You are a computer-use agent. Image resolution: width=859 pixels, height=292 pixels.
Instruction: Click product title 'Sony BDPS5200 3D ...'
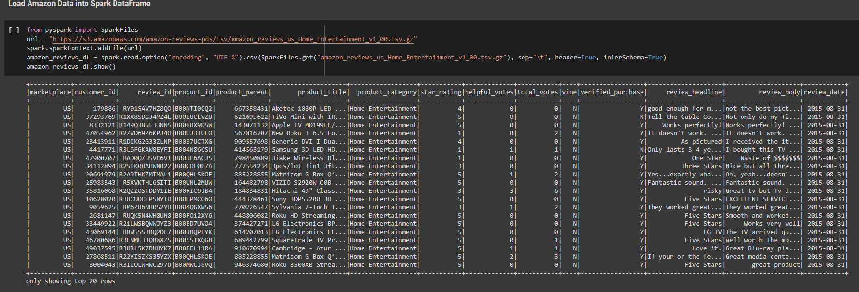pos(309,199)
